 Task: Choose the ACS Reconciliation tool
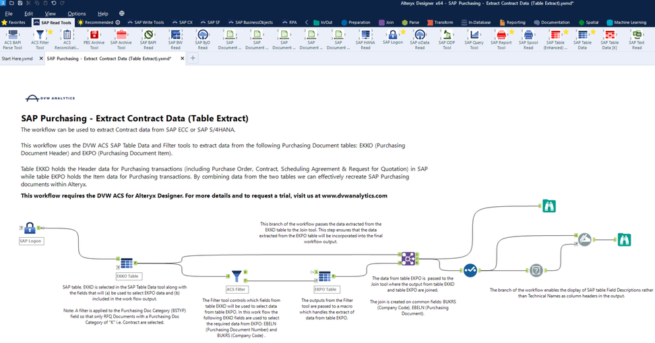pos(67,40)
